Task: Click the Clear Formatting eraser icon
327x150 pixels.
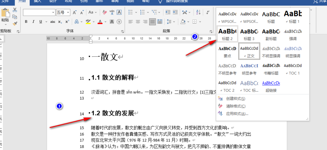Action: tap(104, 12)
